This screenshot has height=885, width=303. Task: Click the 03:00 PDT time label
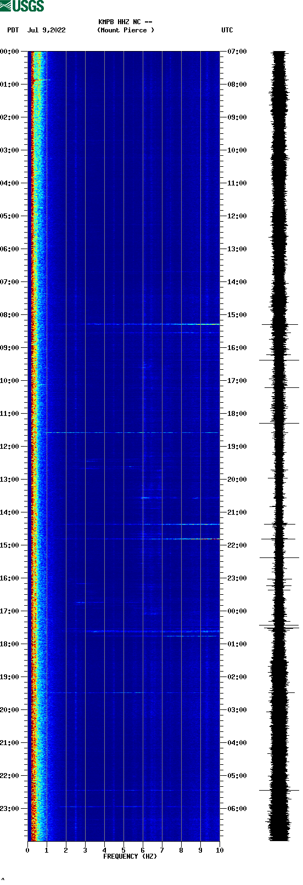click(x=9, y=150)
